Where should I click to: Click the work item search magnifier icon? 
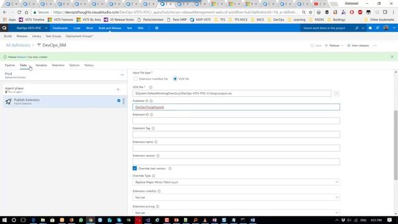tap(356, 28)
